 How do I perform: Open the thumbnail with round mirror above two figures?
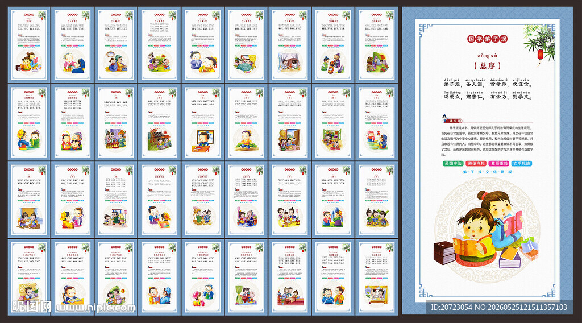click(x=116, y=44)
